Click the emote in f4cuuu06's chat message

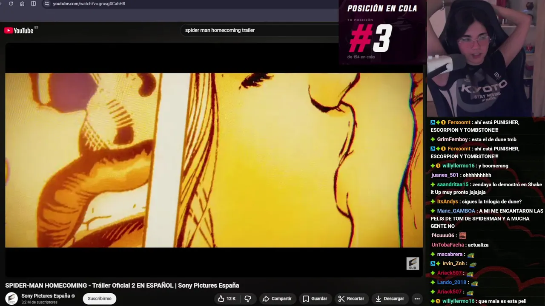tap(462, 235)
